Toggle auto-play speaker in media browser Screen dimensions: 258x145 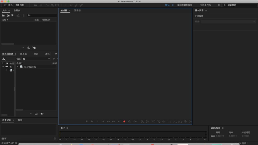[42, 114]
